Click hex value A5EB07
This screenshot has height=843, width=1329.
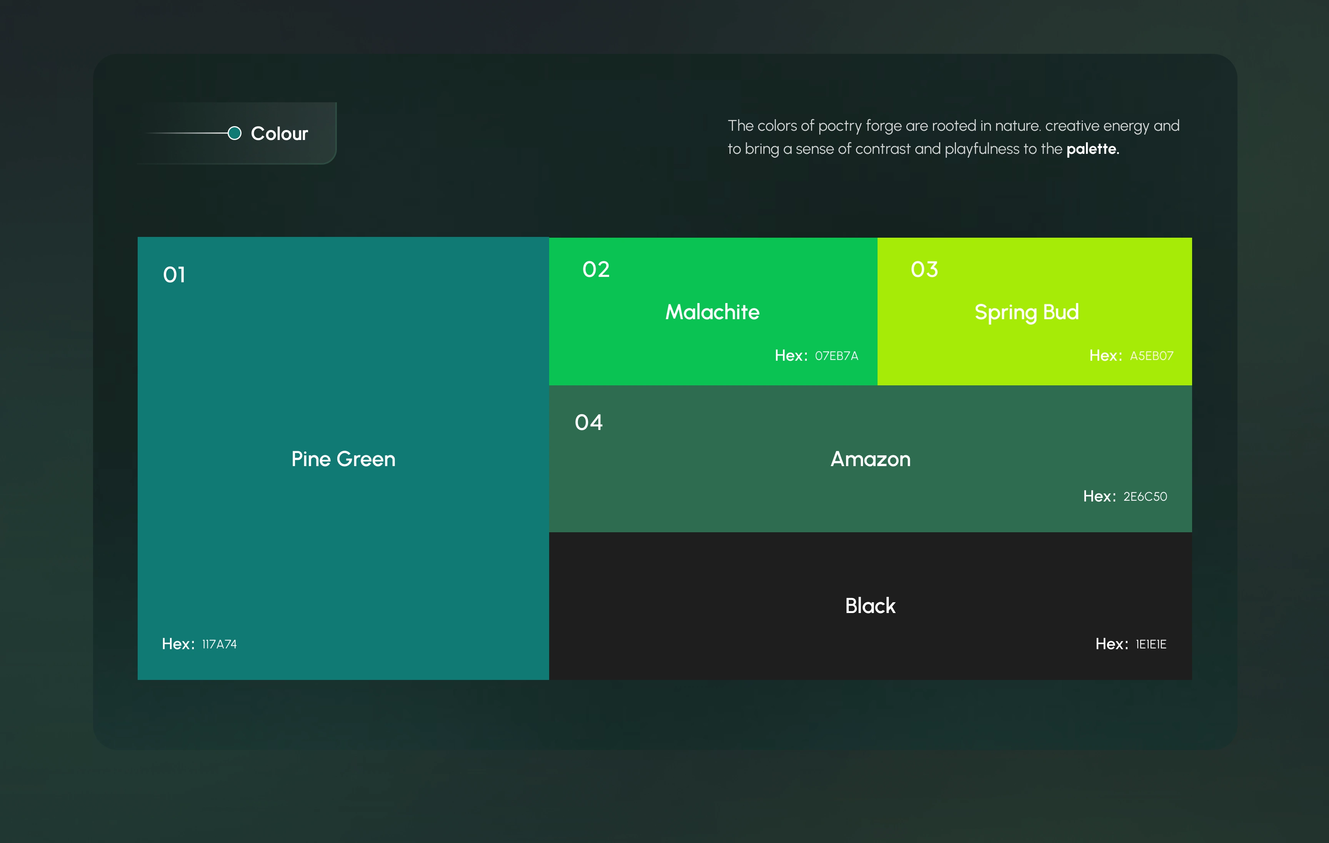(x=1152, y=356)
